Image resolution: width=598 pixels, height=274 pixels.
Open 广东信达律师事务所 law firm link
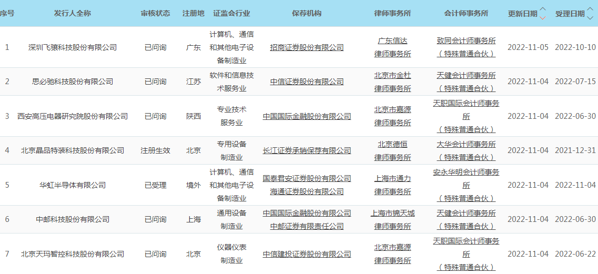click(392, 47)
